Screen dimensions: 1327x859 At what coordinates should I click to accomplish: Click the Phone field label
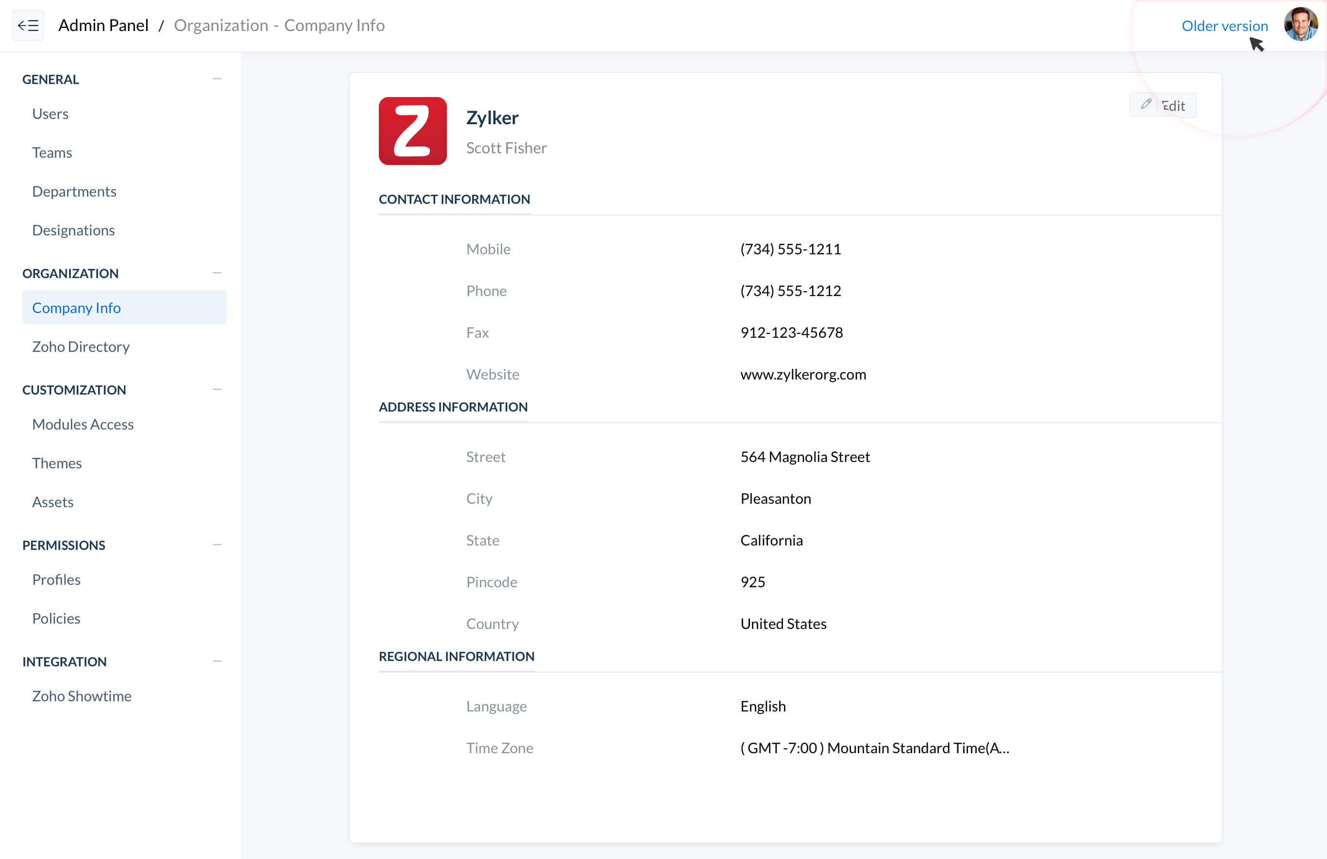486,291
